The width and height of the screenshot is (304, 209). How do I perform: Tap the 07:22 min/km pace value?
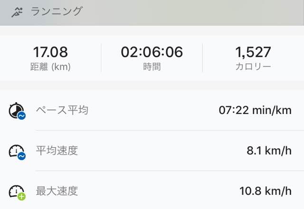pos(255,110)
